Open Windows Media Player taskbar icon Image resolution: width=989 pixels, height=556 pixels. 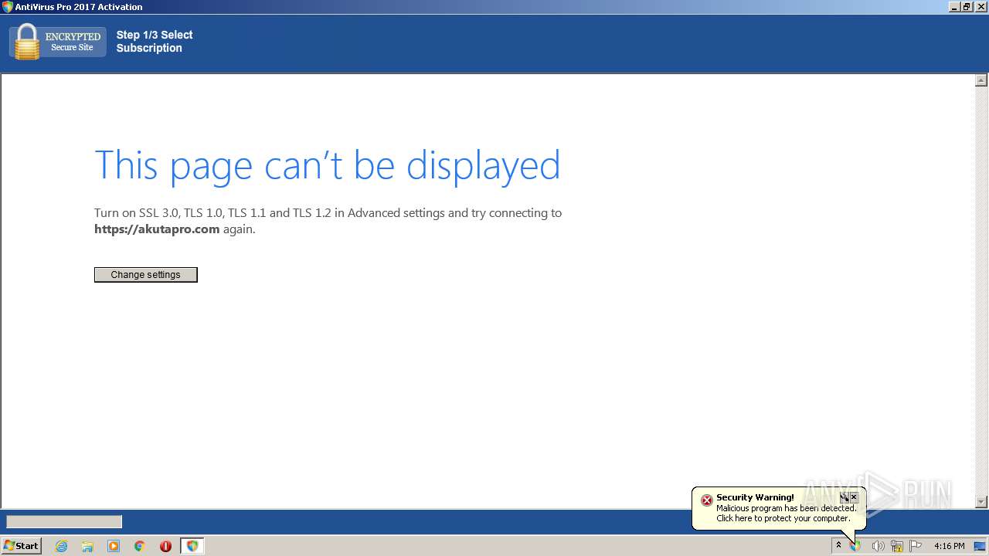pyautogui.click(x=114, y=546)
